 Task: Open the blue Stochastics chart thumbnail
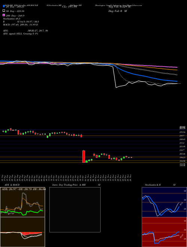coord(164,202)
